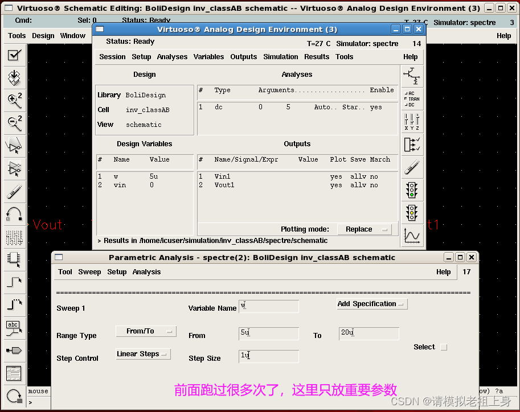Open the Variables menu in ADE
Screen dimensions: 520x412
pyautogui.click(x=208, y=57)
